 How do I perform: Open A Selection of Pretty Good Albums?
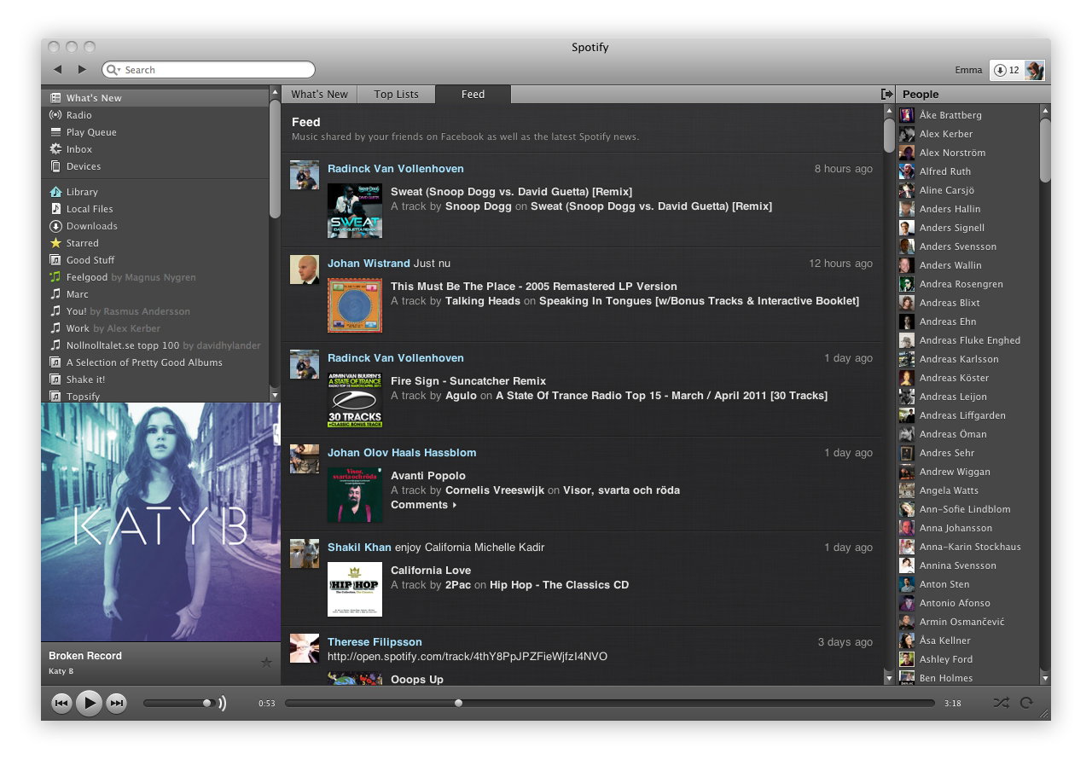pyautogui.click(x=155, y=362)
